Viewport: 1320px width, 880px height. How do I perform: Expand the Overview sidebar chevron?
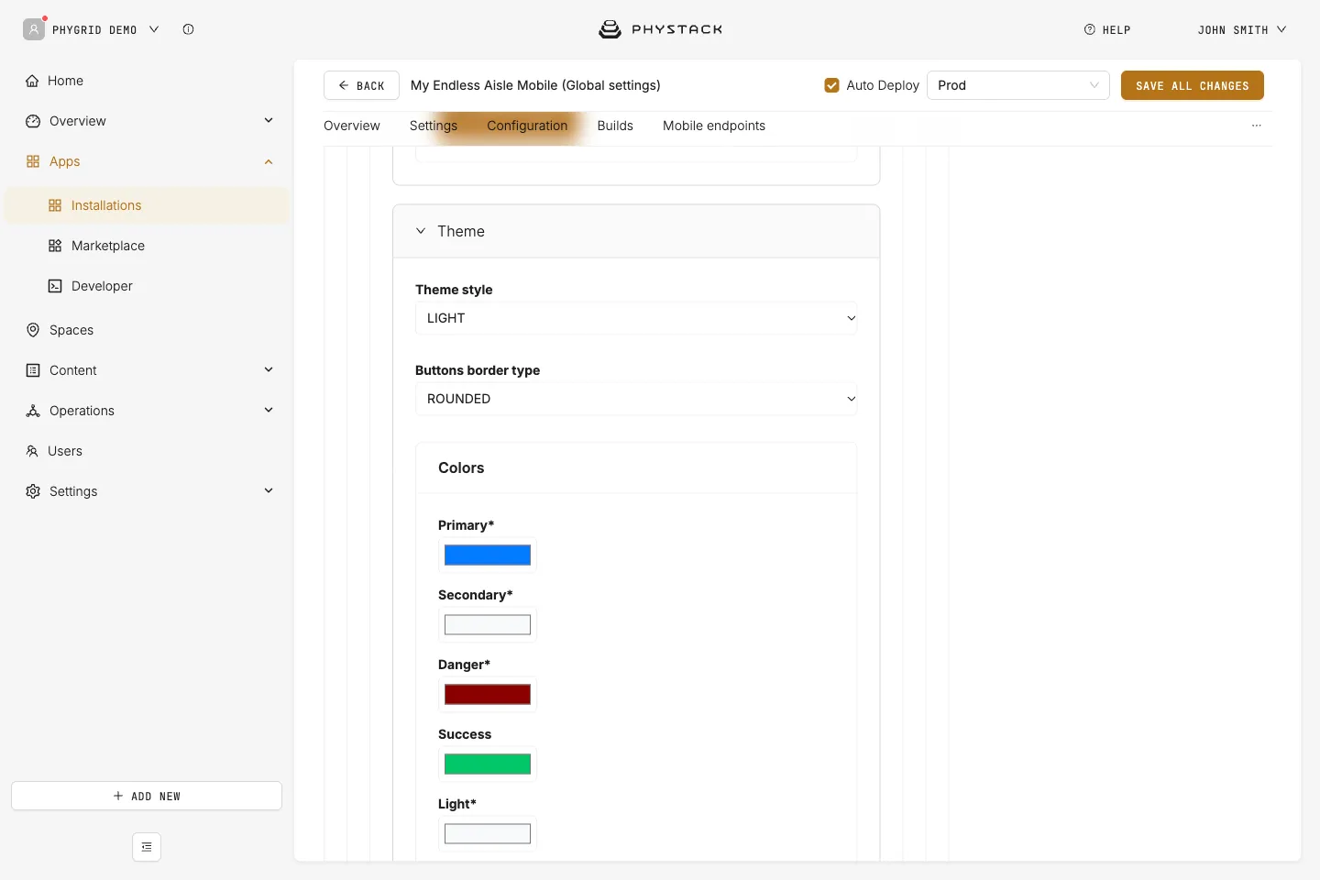(x=269, y=120)
